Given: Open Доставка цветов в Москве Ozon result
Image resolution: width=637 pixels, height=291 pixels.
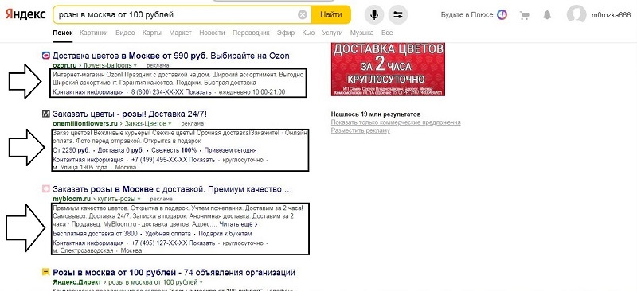Looking at the screenshot, I should click(x=171, y=56).
